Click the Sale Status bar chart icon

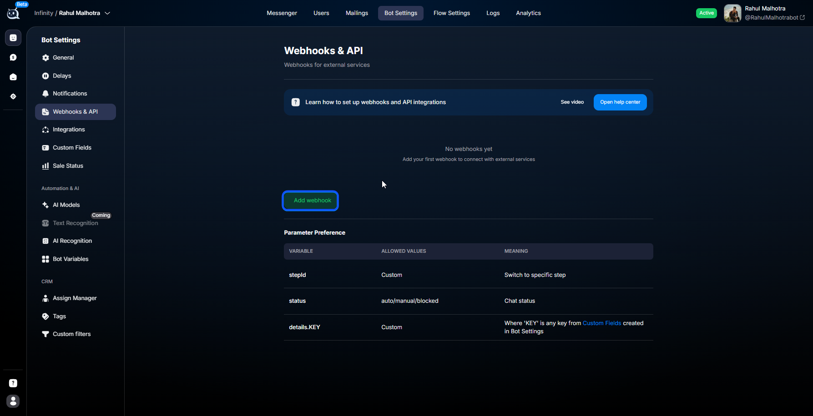pyautogui.click(x=45, y=166)
